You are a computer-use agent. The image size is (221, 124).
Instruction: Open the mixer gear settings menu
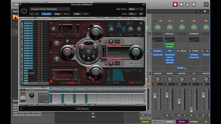(205, 11)
